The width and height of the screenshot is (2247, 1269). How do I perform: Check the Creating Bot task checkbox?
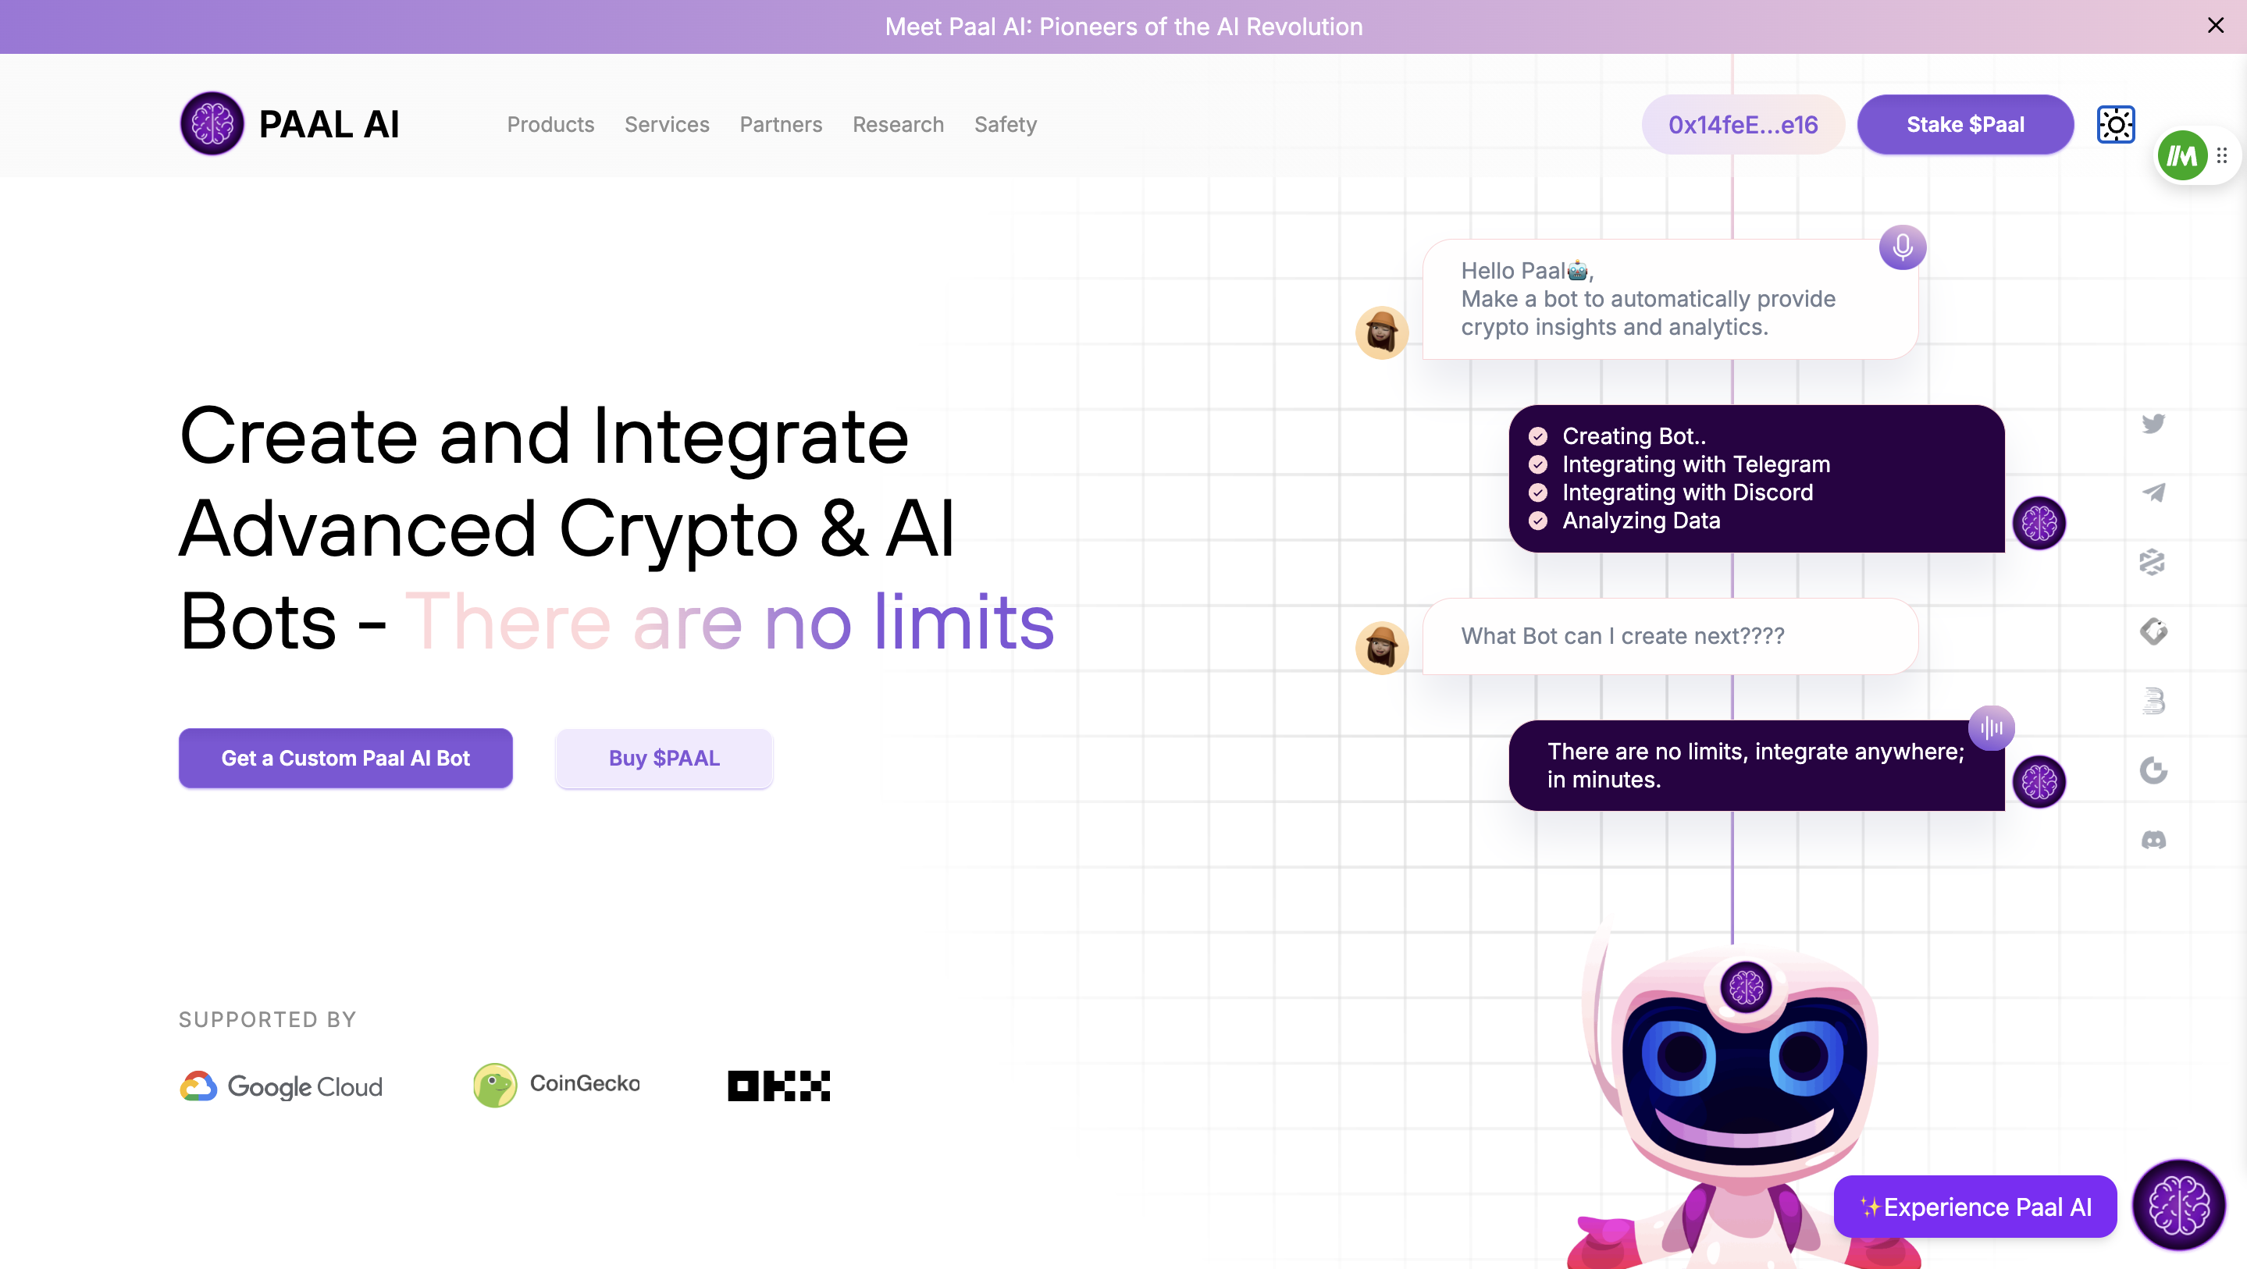[x=1539, y=436]
